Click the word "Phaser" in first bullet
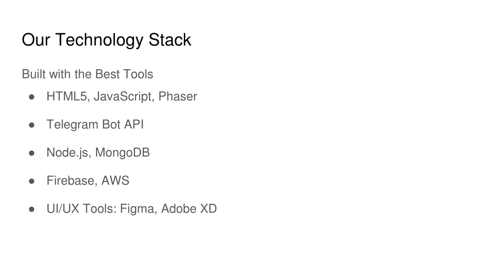Viewport: 494px width, 277px height. click(178, 96)
